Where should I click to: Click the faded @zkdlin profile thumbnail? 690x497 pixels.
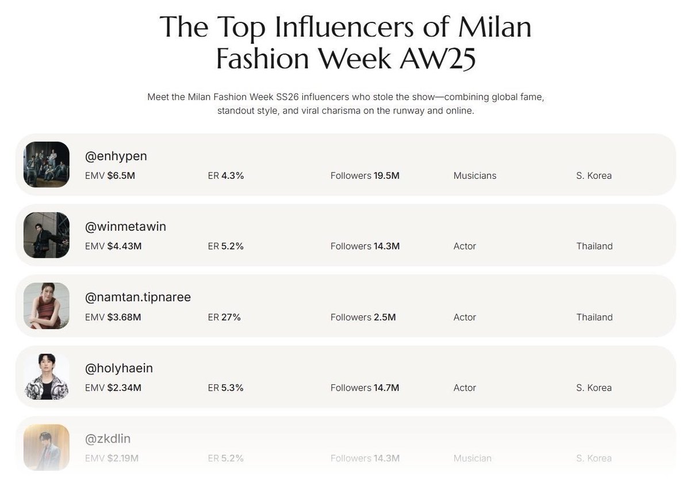(47, 448)
